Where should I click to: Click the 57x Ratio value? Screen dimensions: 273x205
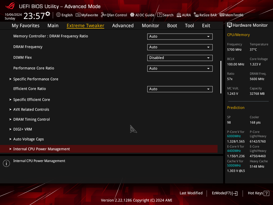click(x=230, y=79)
